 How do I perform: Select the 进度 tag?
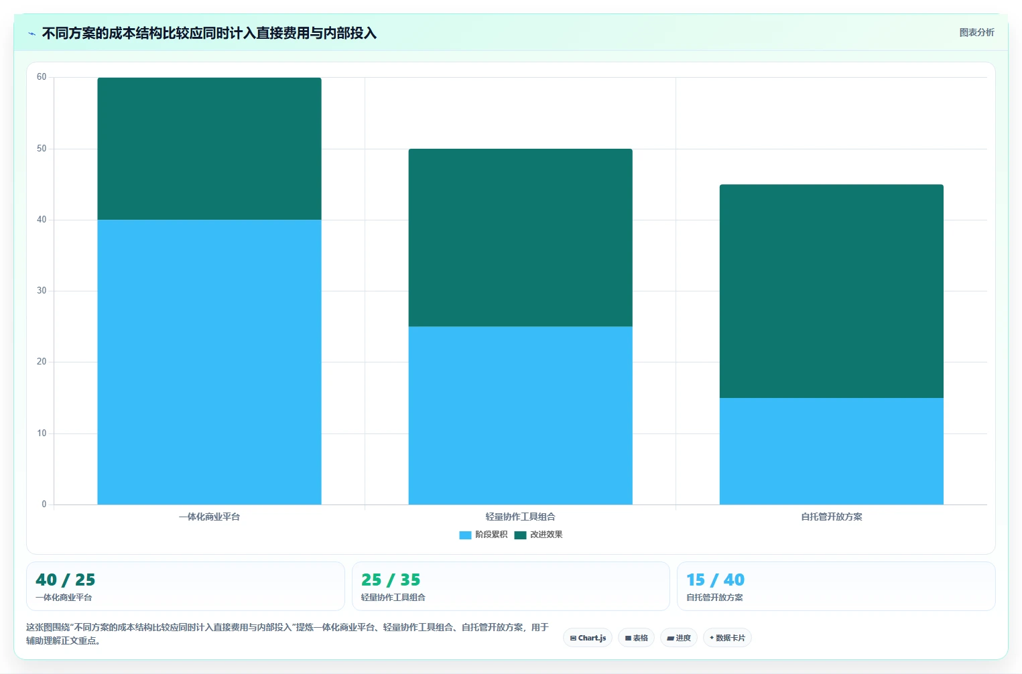[679, 638]
